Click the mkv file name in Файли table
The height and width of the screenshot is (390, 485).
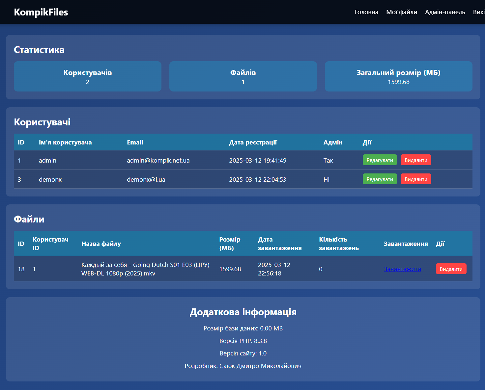145,269
